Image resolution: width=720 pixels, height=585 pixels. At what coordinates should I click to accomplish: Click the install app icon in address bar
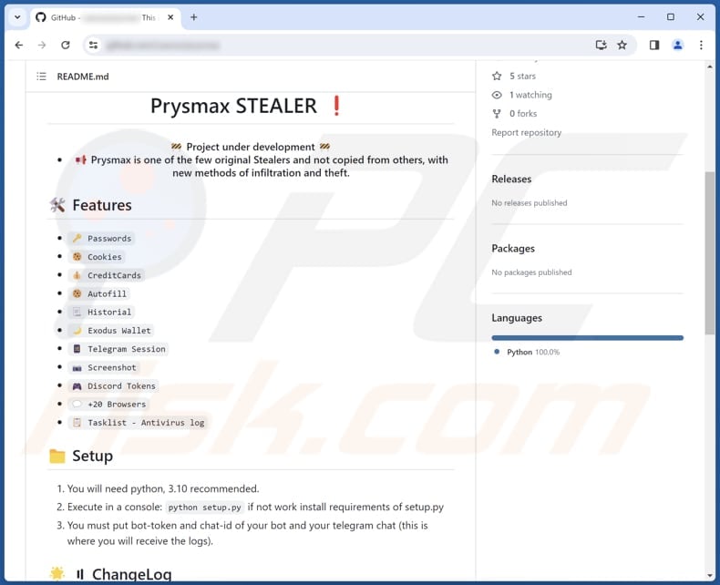[x=602, y=45]
